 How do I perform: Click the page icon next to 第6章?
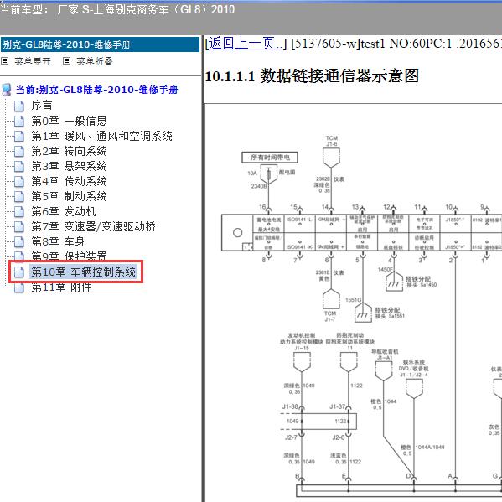pos(19,211)
